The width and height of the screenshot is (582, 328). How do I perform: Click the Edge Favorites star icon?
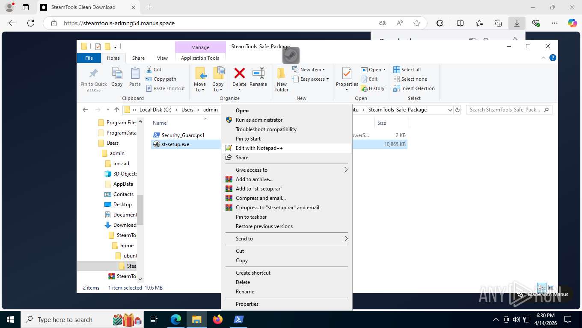tap(417, 23)
